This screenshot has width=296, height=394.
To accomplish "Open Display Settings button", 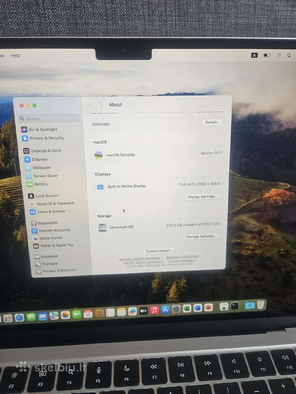I will tap(203, 197).
